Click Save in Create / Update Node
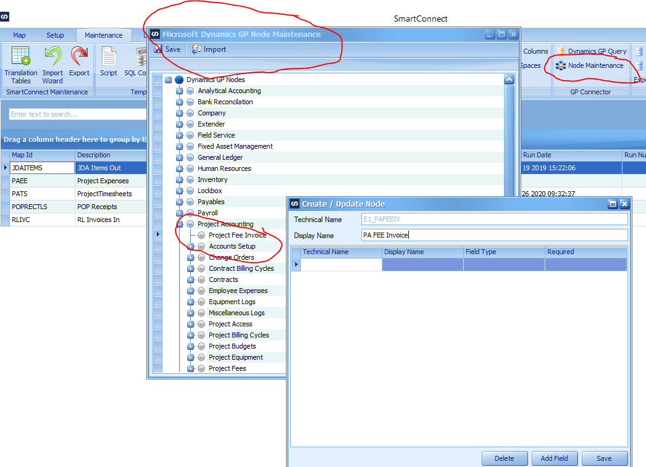The height and width of the screenshot is (467, 646). pos(604,458)
